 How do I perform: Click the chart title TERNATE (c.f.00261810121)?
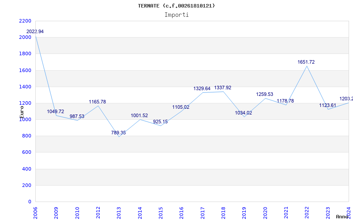pos(176,6)
